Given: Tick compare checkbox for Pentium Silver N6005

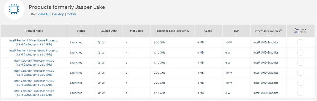Looking at the screenshot, I should coord(300,42).
